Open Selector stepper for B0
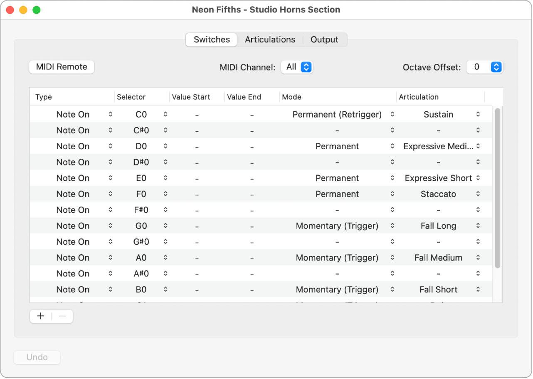Screen dimensions: 533x379 [165, 289]
